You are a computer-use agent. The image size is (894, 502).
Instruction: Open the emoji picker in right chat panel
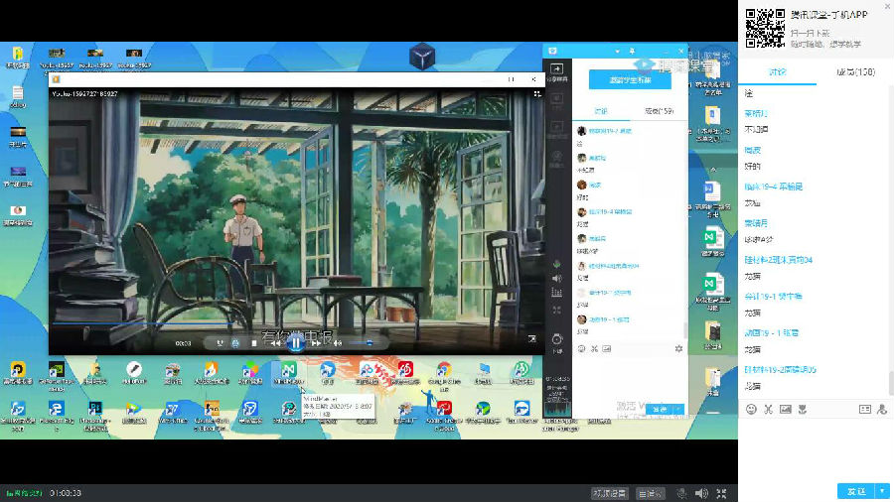tap(751, 409)
